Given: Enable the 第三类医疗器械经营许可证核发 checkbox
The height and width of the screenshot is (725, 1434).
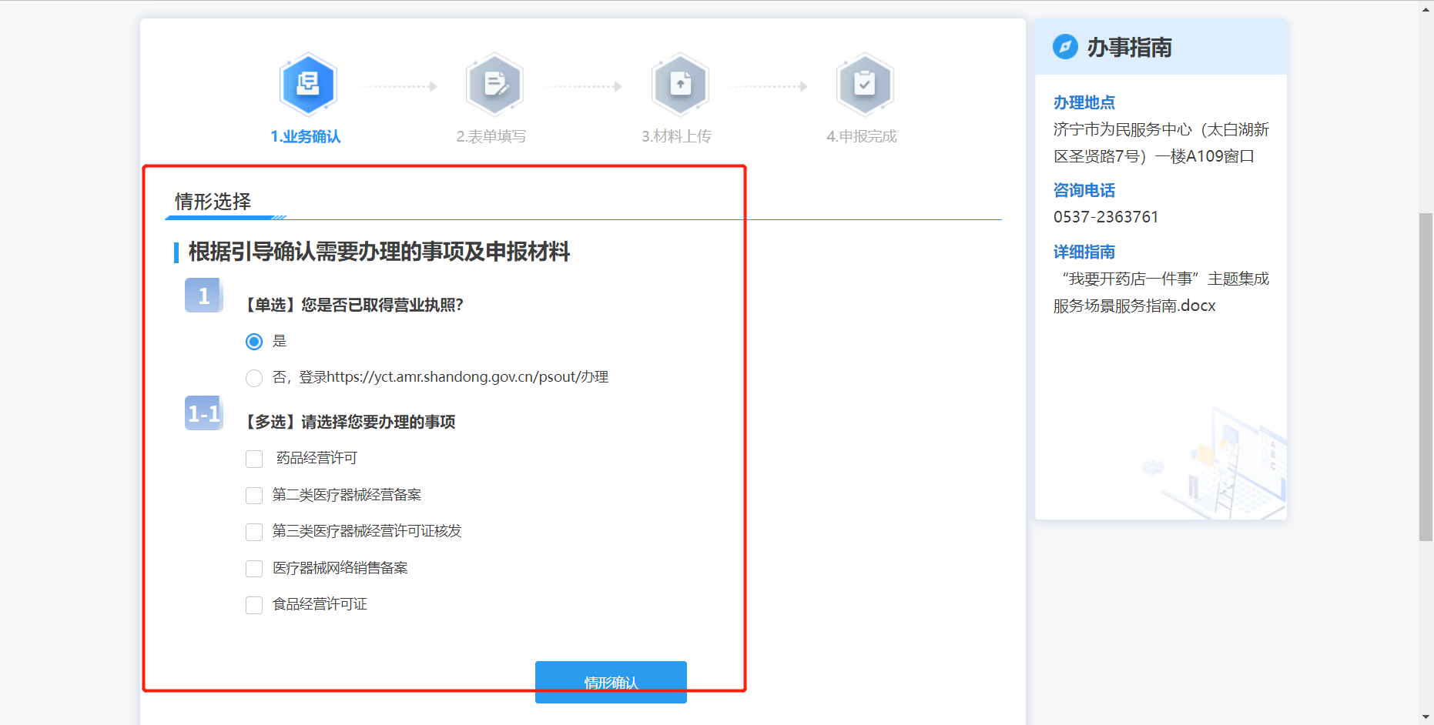Looking at the screenshot, I should [254, 532].
